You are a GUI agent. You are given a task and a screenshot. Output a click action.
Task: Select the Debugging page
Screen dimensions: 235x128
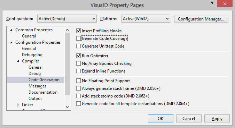tap(32, 55)
